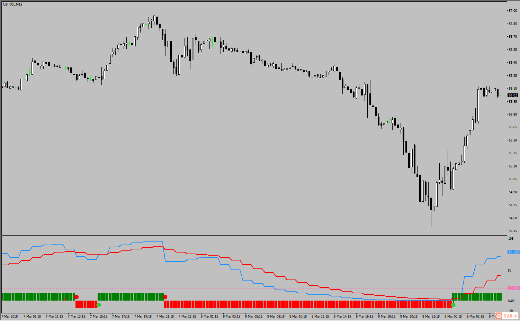
Task: Click the 7 Mar 13:15 time label
Action: pos(77,317)
